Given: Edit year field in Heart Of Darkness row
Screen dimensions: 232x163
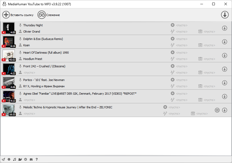Looking at the screenshot, I should [x=209, y=59].
